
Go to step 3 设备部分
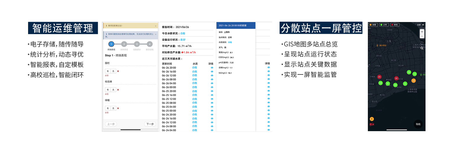click(137, 44)
